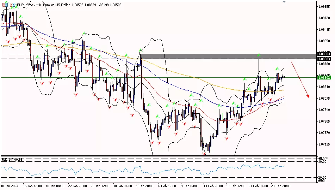Click the 23 Feb 20:00 time label
Screen dimensions: 335x190
click(281, 186)
